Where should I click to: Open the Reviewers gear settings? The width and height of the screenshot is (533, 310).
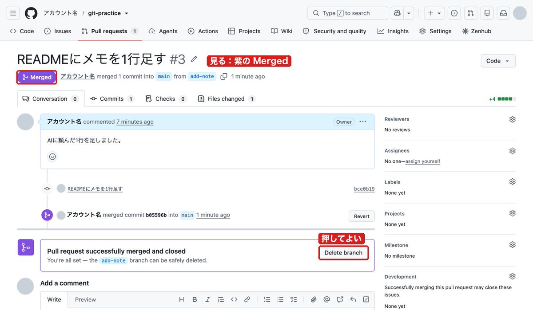point(512,119)
